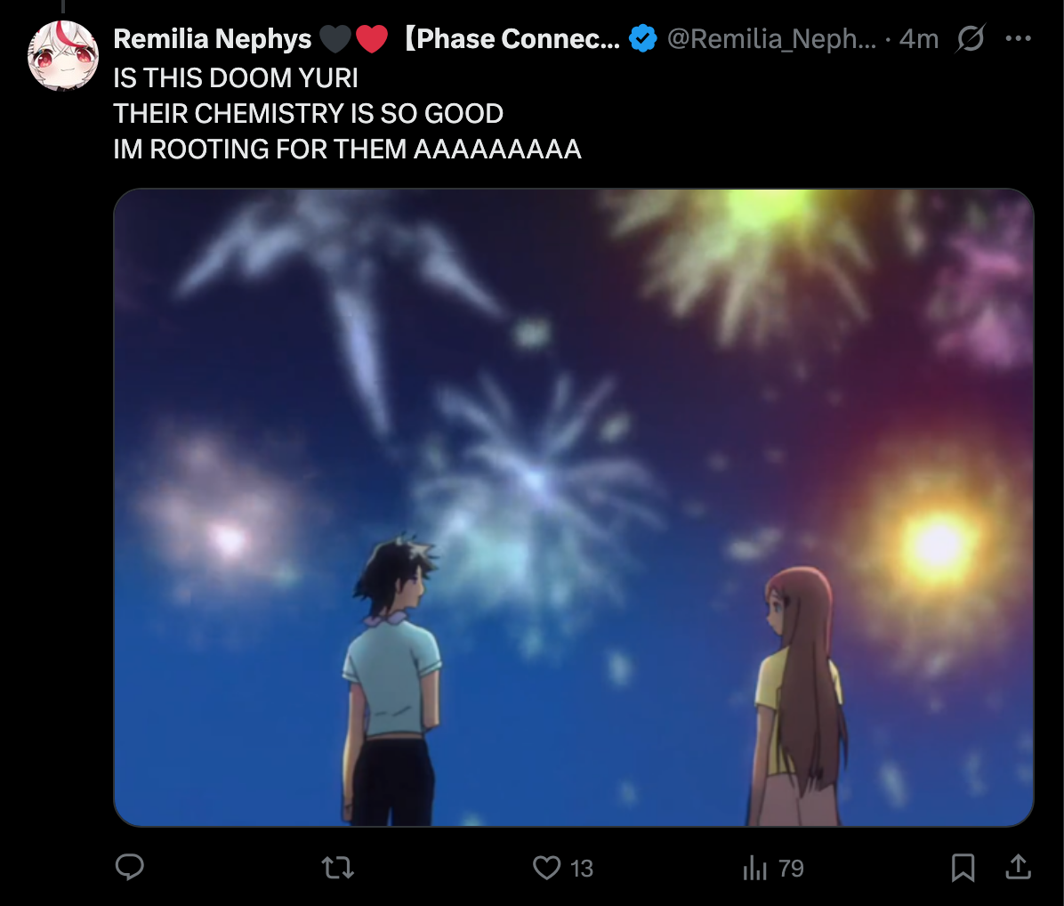
Task: Open the @Remilia_Neph handle link
Action: coord(772,38)
